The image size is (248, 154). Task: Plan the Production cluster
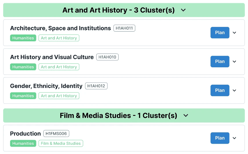(220, 138)
